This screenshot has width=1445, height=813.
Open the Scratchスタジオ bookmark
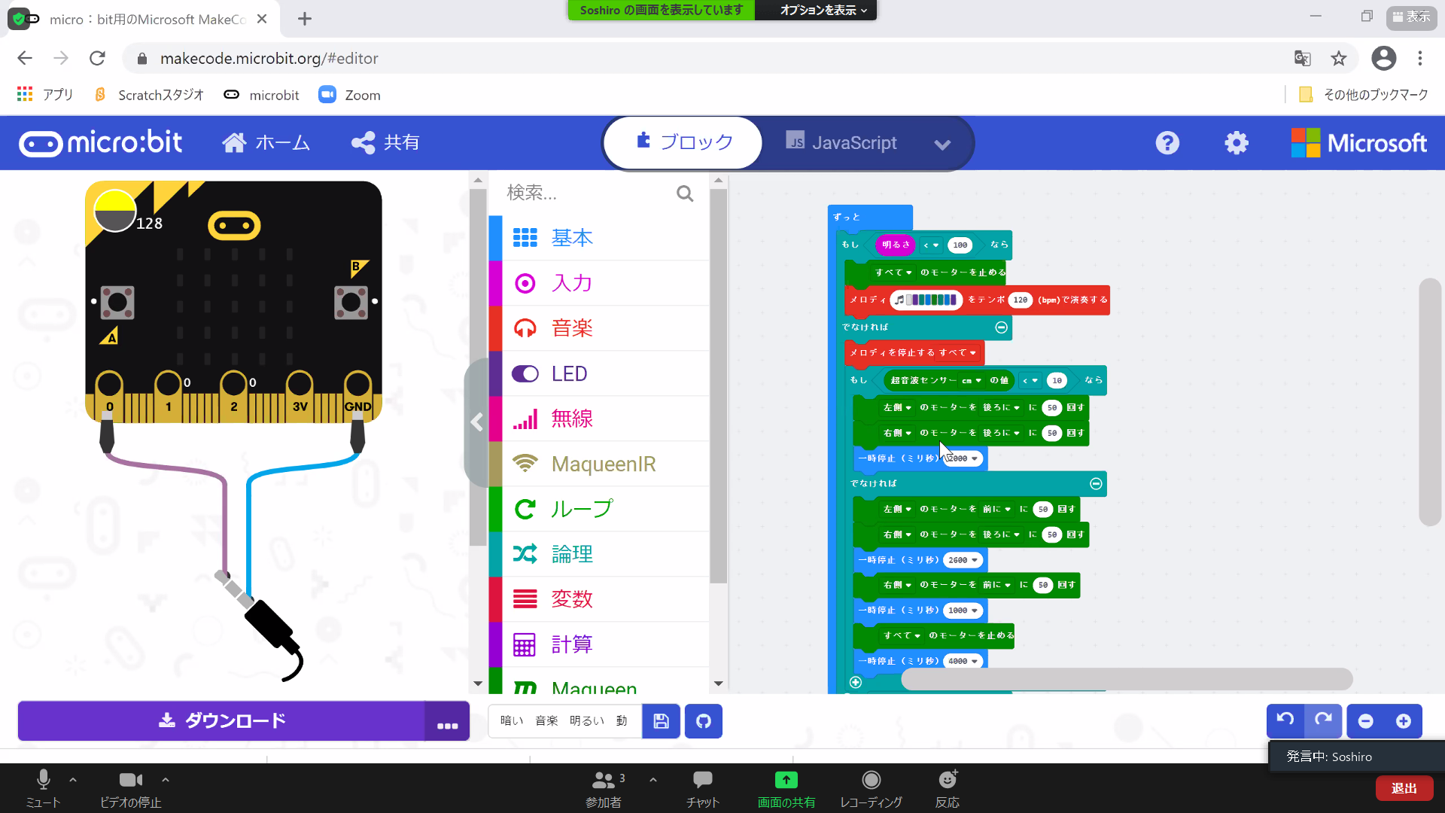[149, 95]
